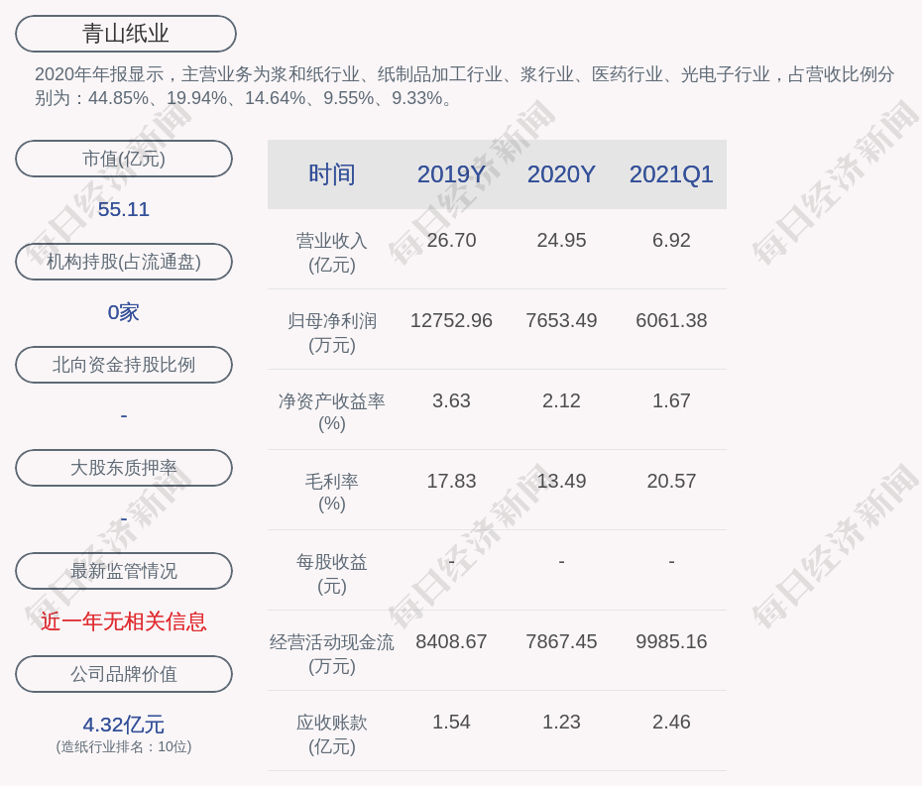Select the 2019Y column header
Screen dimensions: 922x786
[451, 174]
